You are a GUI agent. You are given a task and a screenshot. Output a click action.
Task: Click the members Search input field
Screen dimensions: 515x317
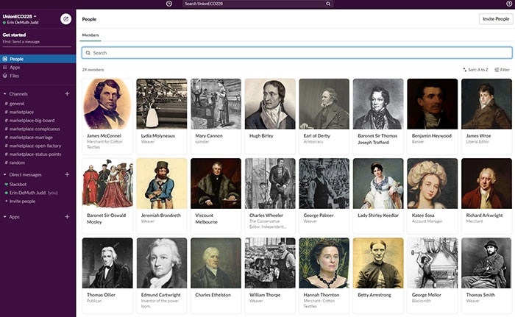[x=297, y=53]
